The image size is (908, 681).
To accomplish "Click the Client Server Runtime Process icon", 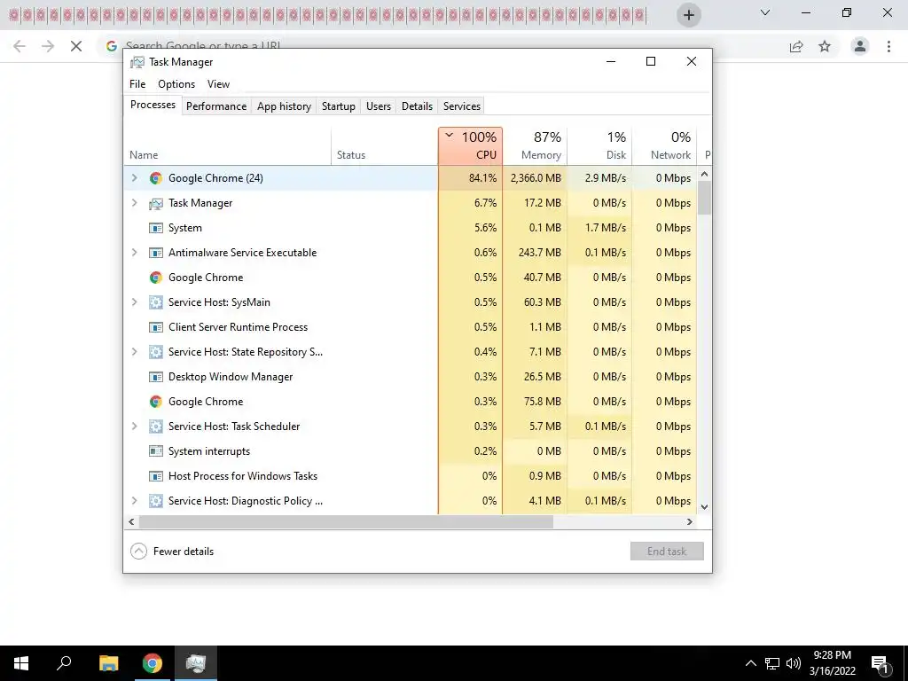I will (x=156, y=327).
